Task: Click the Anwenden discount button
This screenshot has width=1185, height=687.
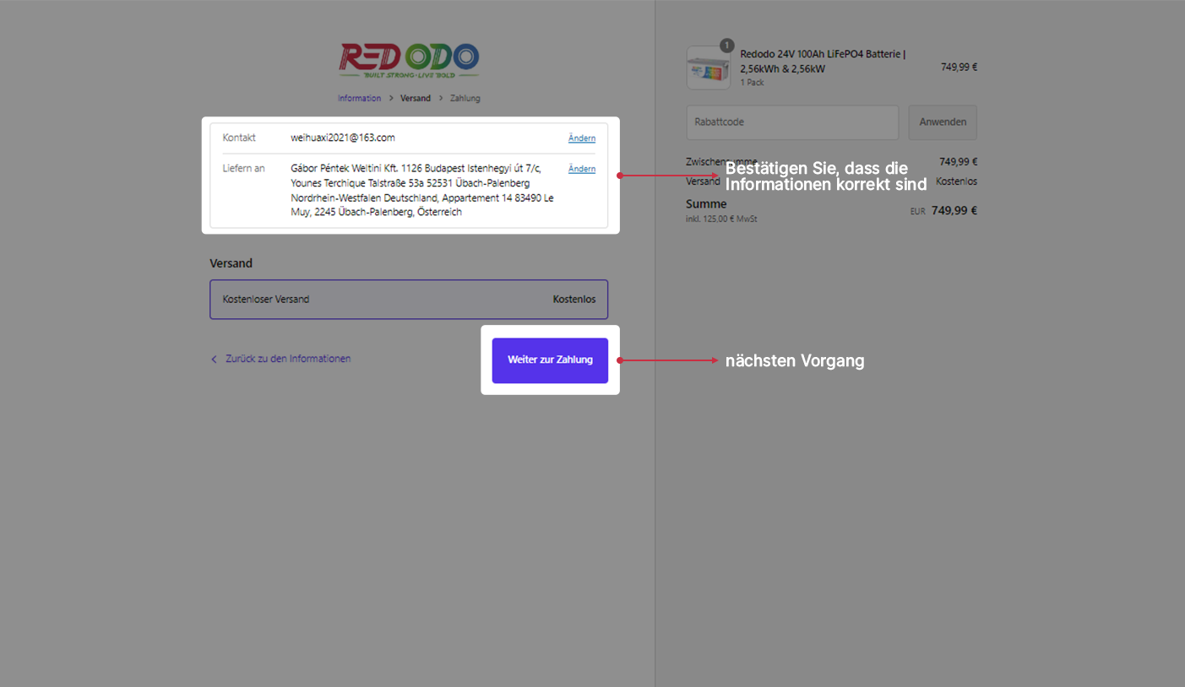Action: click(943, 122)
